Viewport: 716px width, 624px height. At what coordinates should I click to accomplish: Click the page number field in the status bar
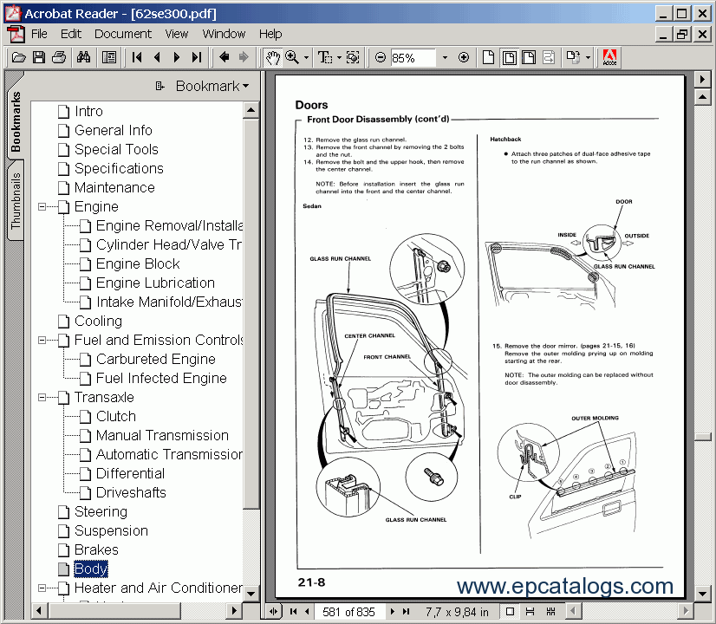(348, 612)
